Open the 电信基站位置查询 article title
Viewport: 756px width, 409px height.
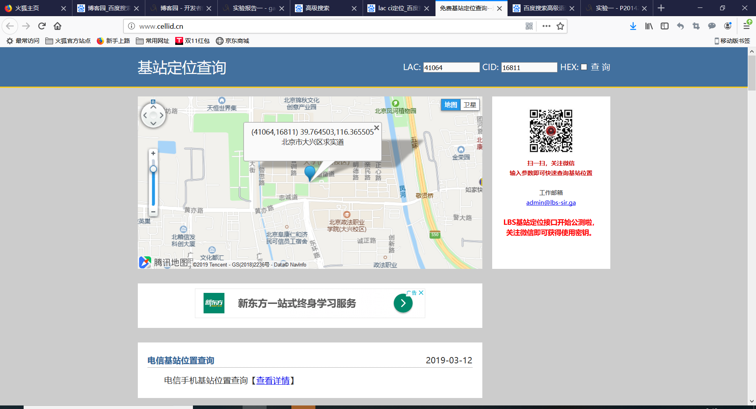click(181, 361)
